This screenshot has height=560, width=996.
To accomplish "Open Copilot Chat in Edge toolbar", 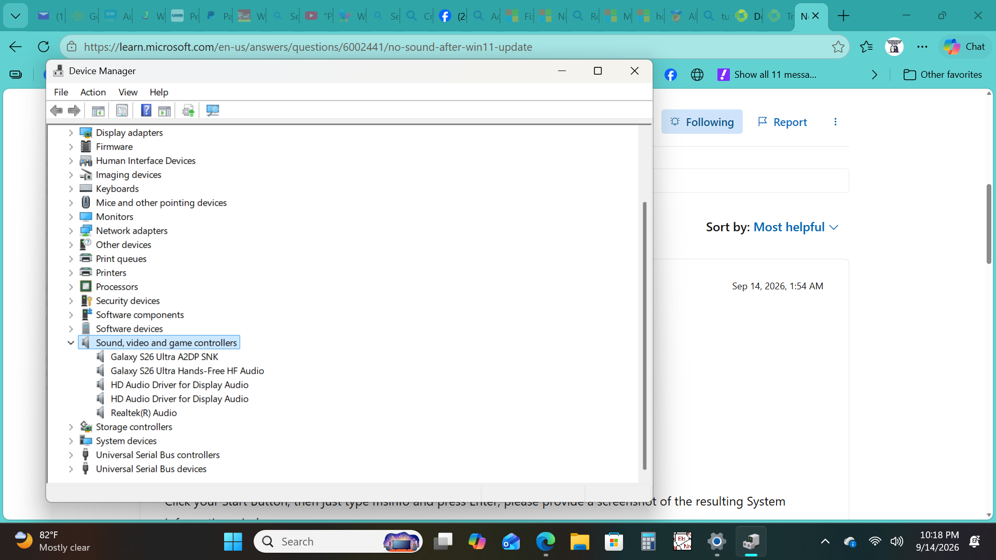I will 964,47.
